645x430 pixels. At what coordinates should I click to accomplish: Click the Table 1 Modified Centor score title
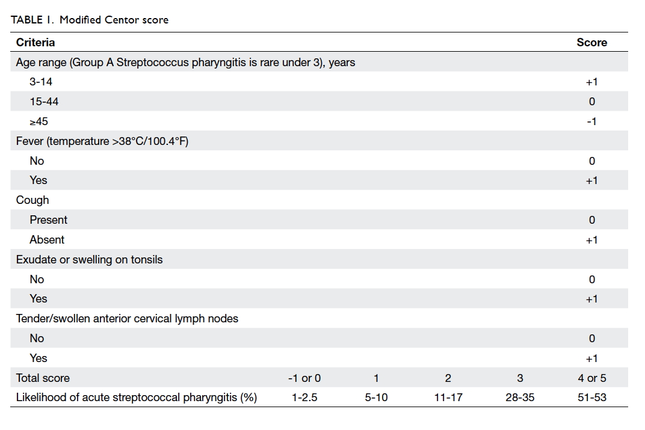click(90, 20)
